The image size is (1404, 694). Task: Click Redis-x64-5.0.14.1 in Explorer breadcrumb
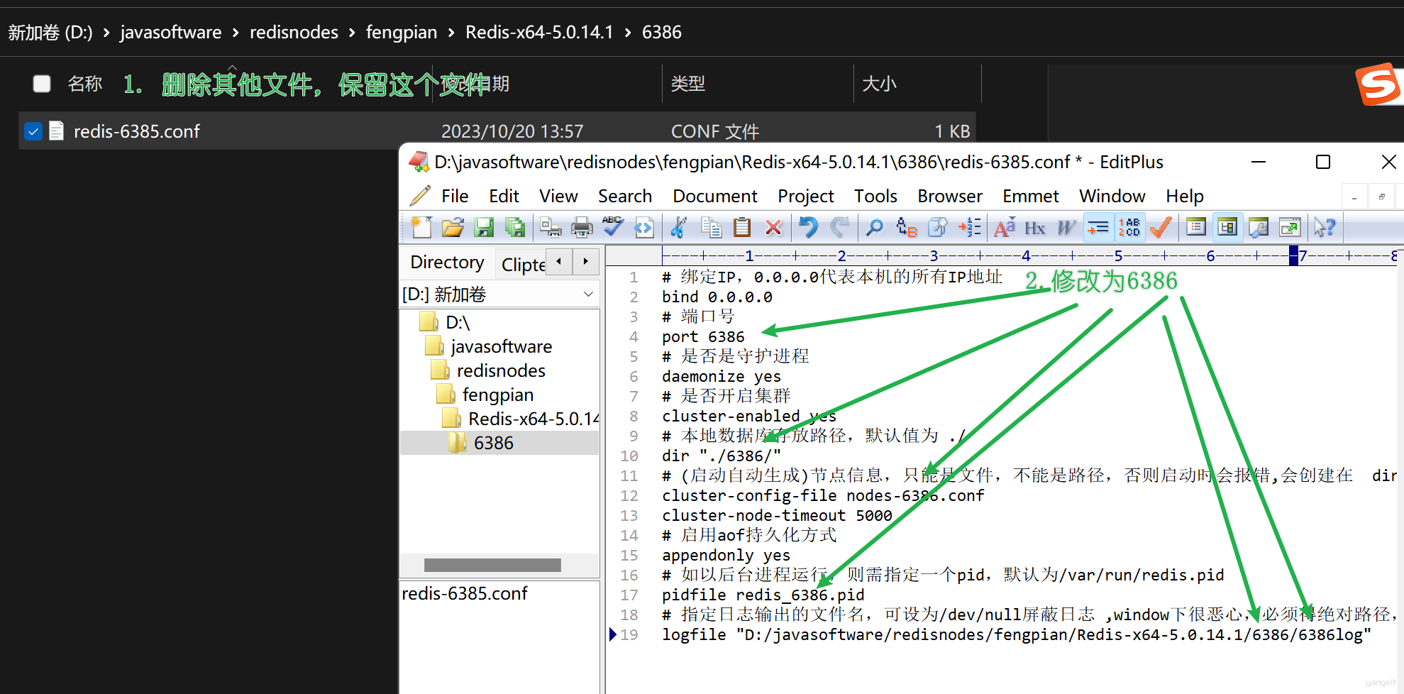pos(539,32)
